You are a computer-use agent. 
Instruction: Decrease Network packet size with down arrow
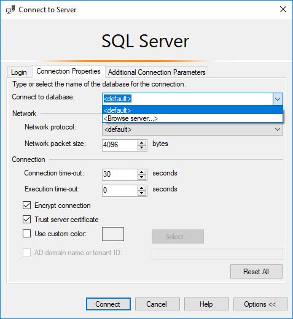[142, 148]
